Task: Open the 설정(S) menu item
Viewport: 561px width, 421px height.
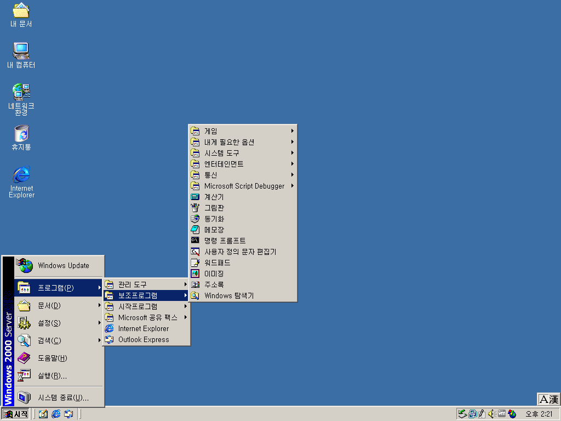Action: tap(59, 323)
